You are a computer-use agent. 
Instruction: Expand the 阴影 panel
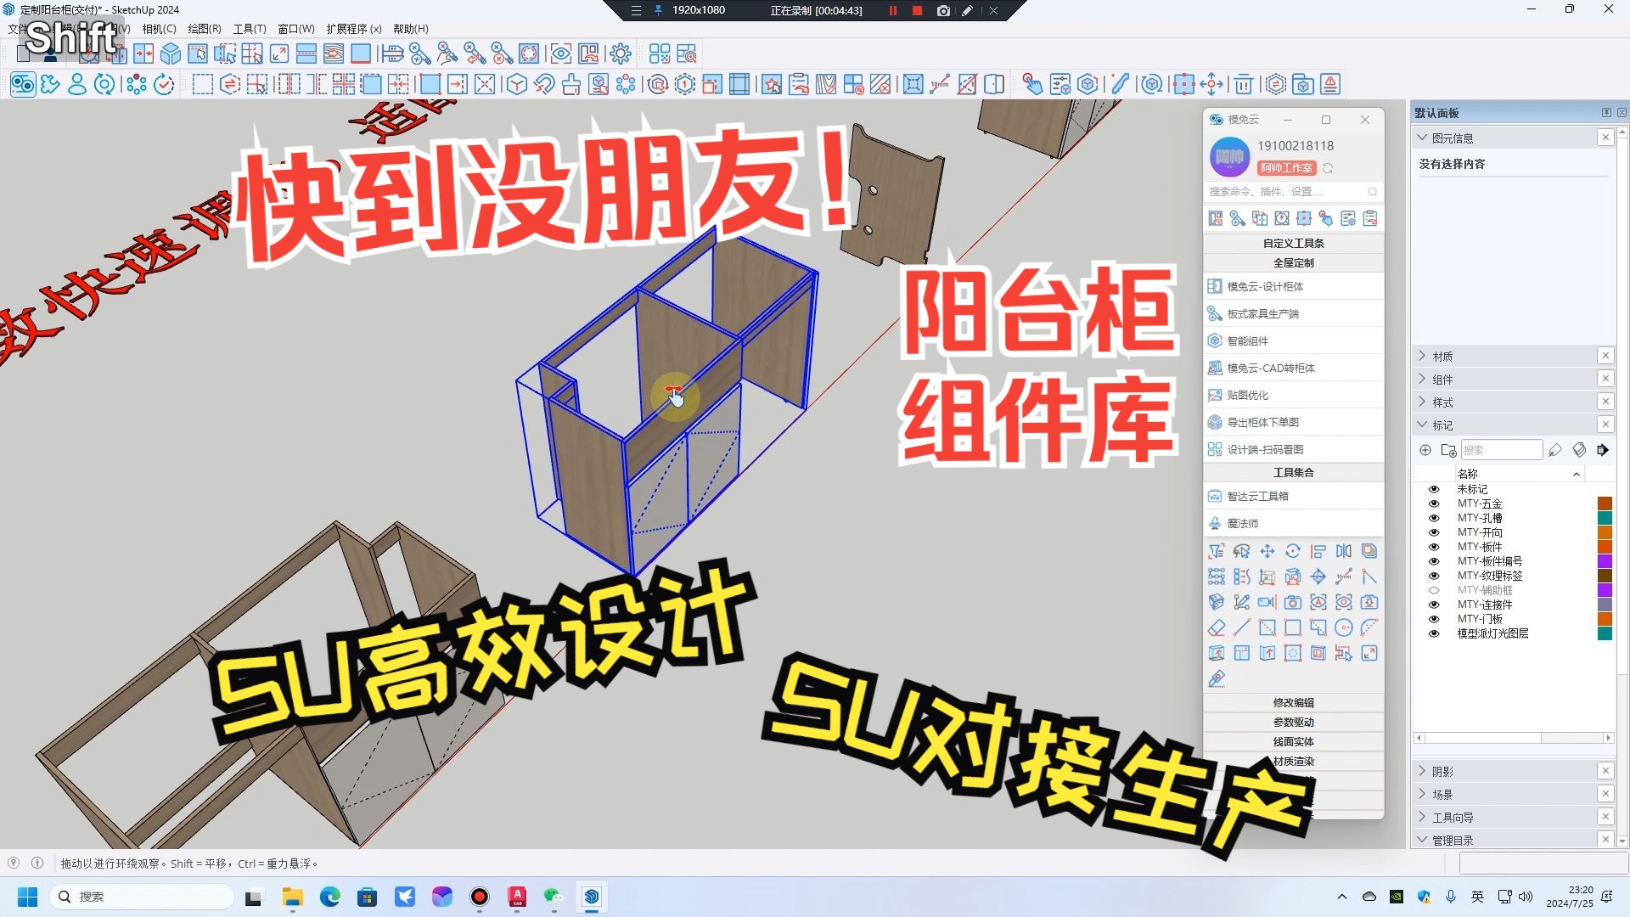pos(1422,771)
